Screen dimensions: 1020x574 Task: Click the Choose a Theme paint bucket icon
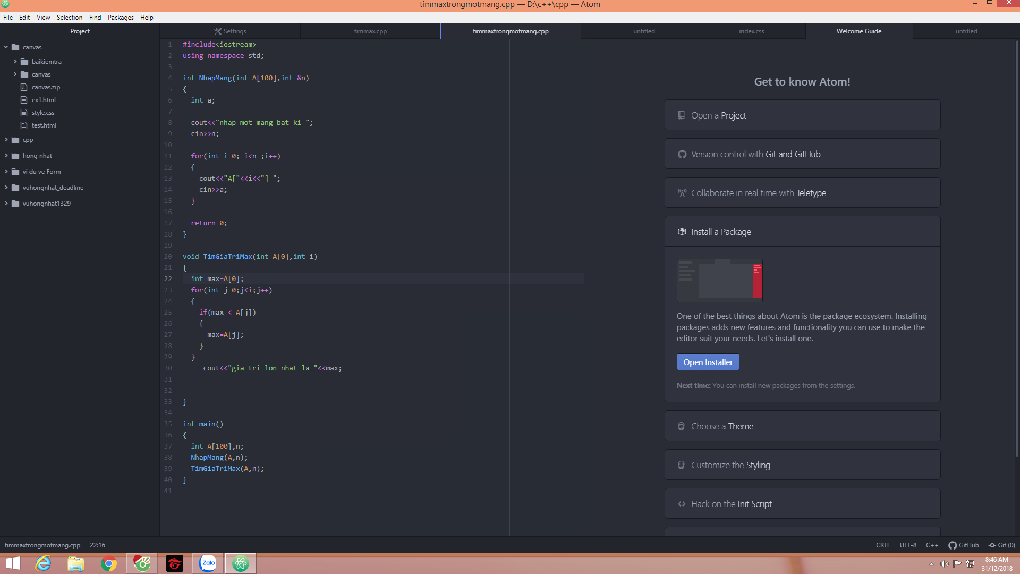(681, 426)
